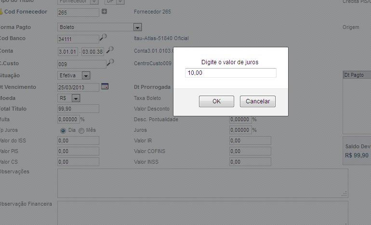
Task: Click the Cod Fornecedor field 265
Action: tap(78, 13)
